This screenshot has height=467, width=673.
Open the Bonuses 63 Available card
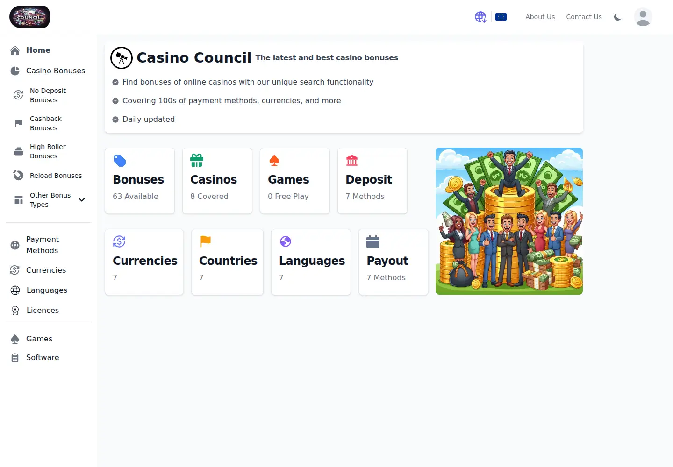click(x=140, y=181)
